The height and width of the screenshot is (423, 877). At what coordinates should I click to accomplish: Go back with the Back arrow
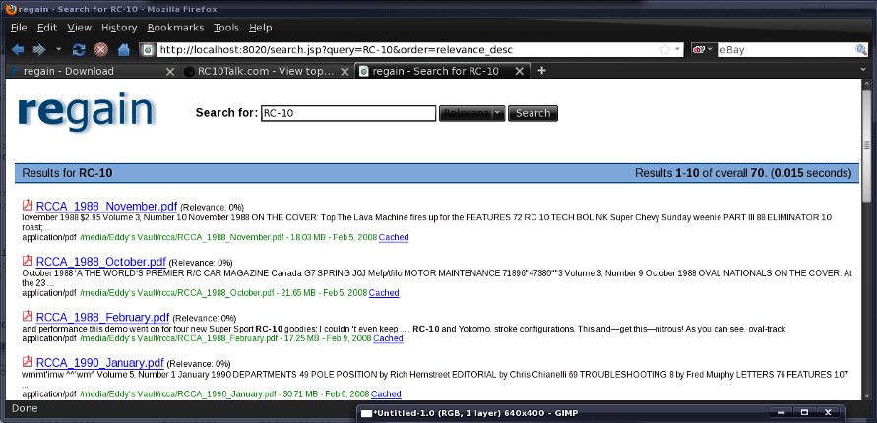pos(18,50)
